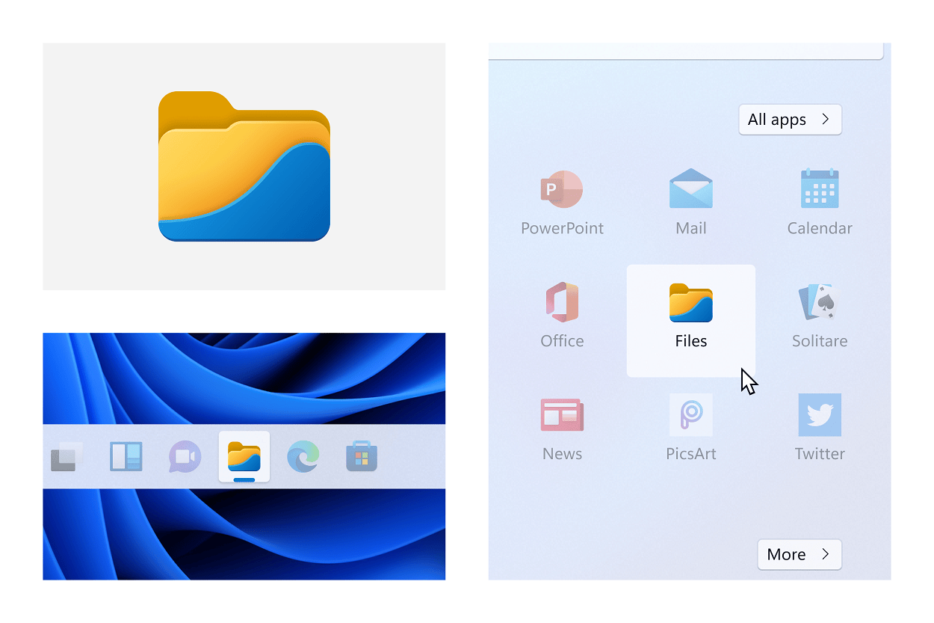This screenshot has height=623, width=934.
Task: Click the Twitter label text
Action: point(820,453)
